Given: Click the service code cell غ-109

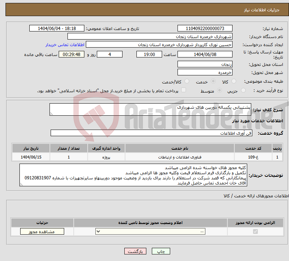Looking at the screenshot, I should (x=253, y=157).
